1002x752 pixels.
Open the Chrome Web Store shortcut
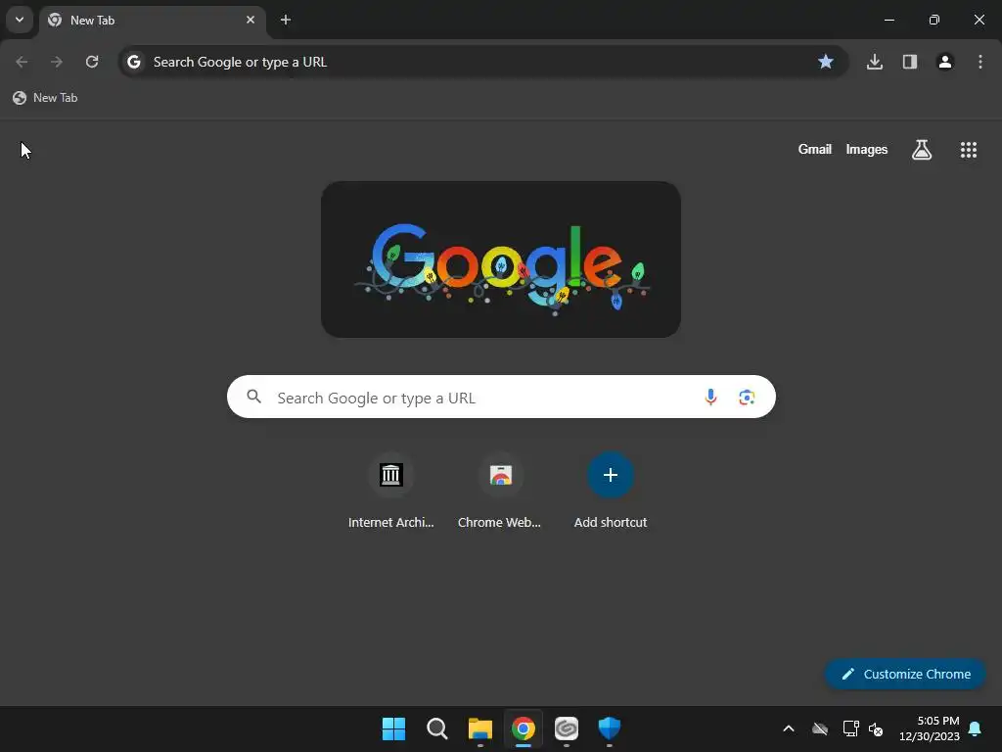[500, 492]
